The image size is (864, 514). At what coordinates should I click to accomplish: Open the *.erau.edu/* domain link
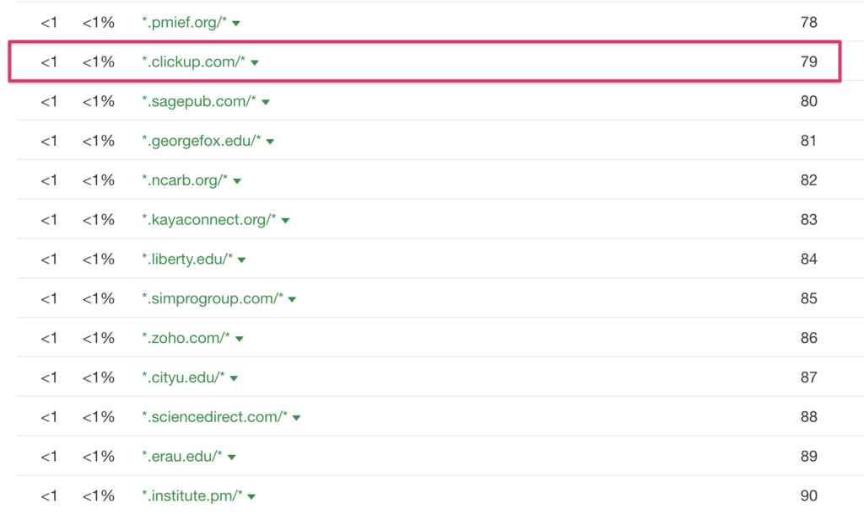point(182,456)
